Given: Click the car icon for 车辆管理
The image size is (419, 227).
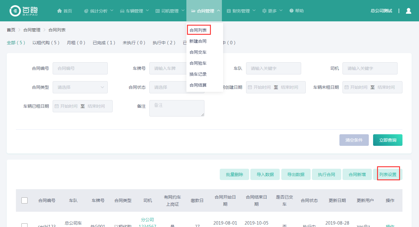Looking at the screenshot, I should (x=122, y=11).
